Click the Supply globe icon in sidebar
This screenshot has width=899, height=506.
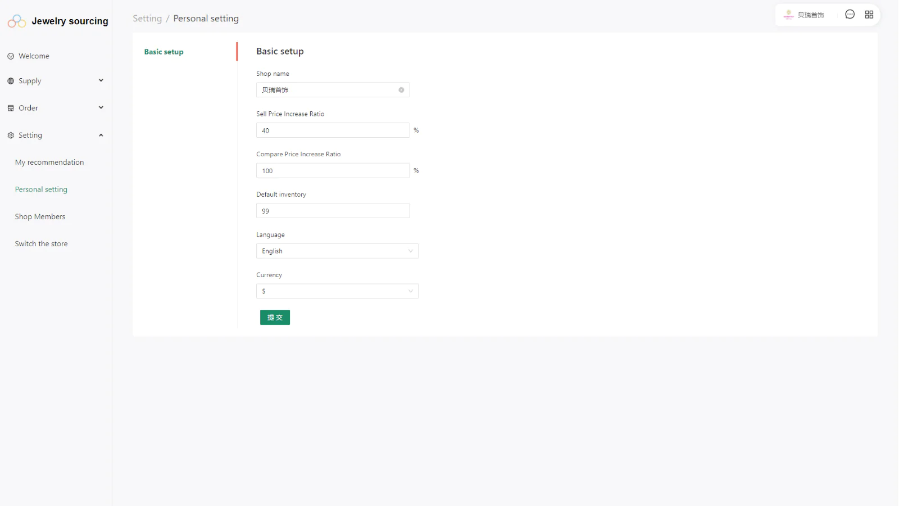[x=11, y=81]
